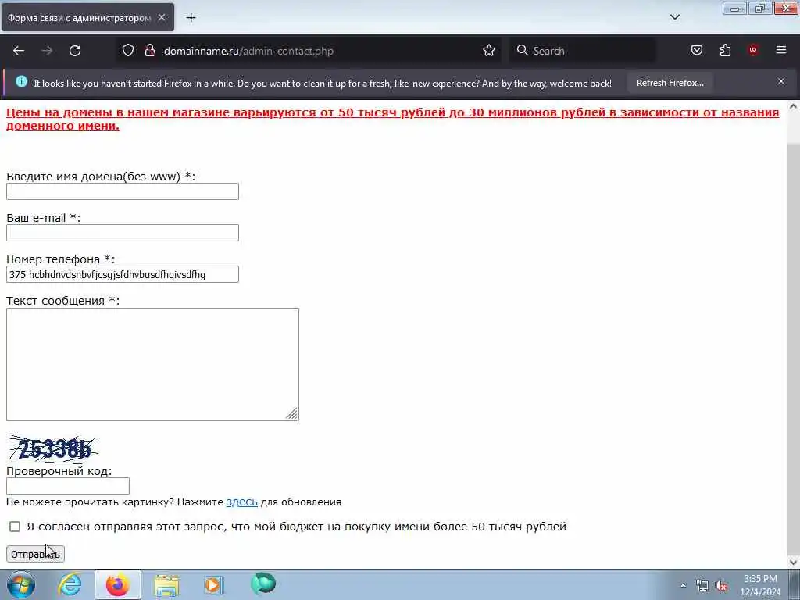Show hidden system tray icons

click(683, 585)
